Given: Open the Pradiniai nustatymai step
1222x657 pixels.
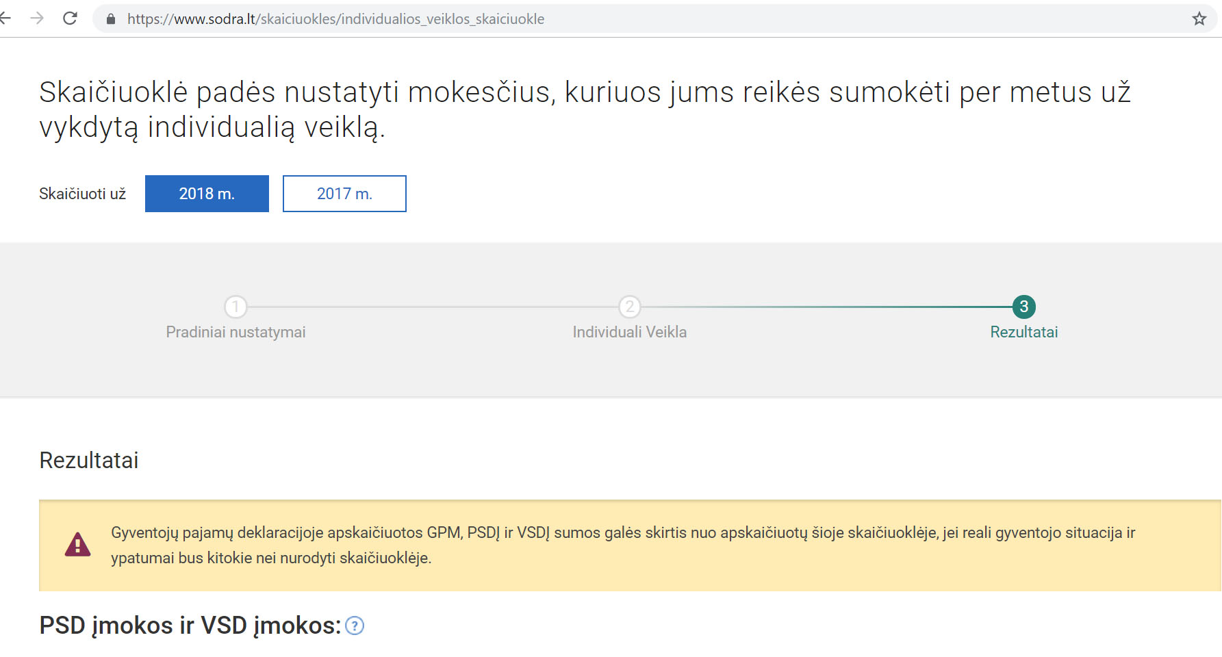Looking at the screenshot, I should tap(236, 332).
